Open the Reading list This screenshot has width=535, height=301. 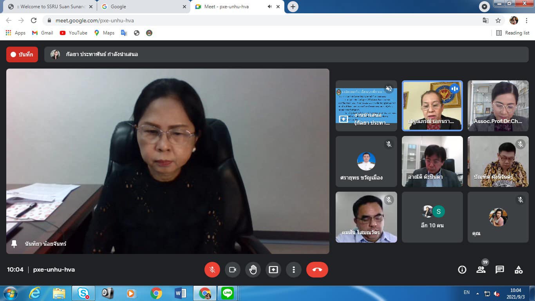(513, 33)
